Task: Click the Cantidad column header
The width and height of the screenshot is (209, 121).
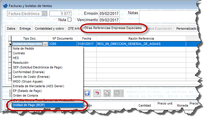Action: click(x=145, y=105)
